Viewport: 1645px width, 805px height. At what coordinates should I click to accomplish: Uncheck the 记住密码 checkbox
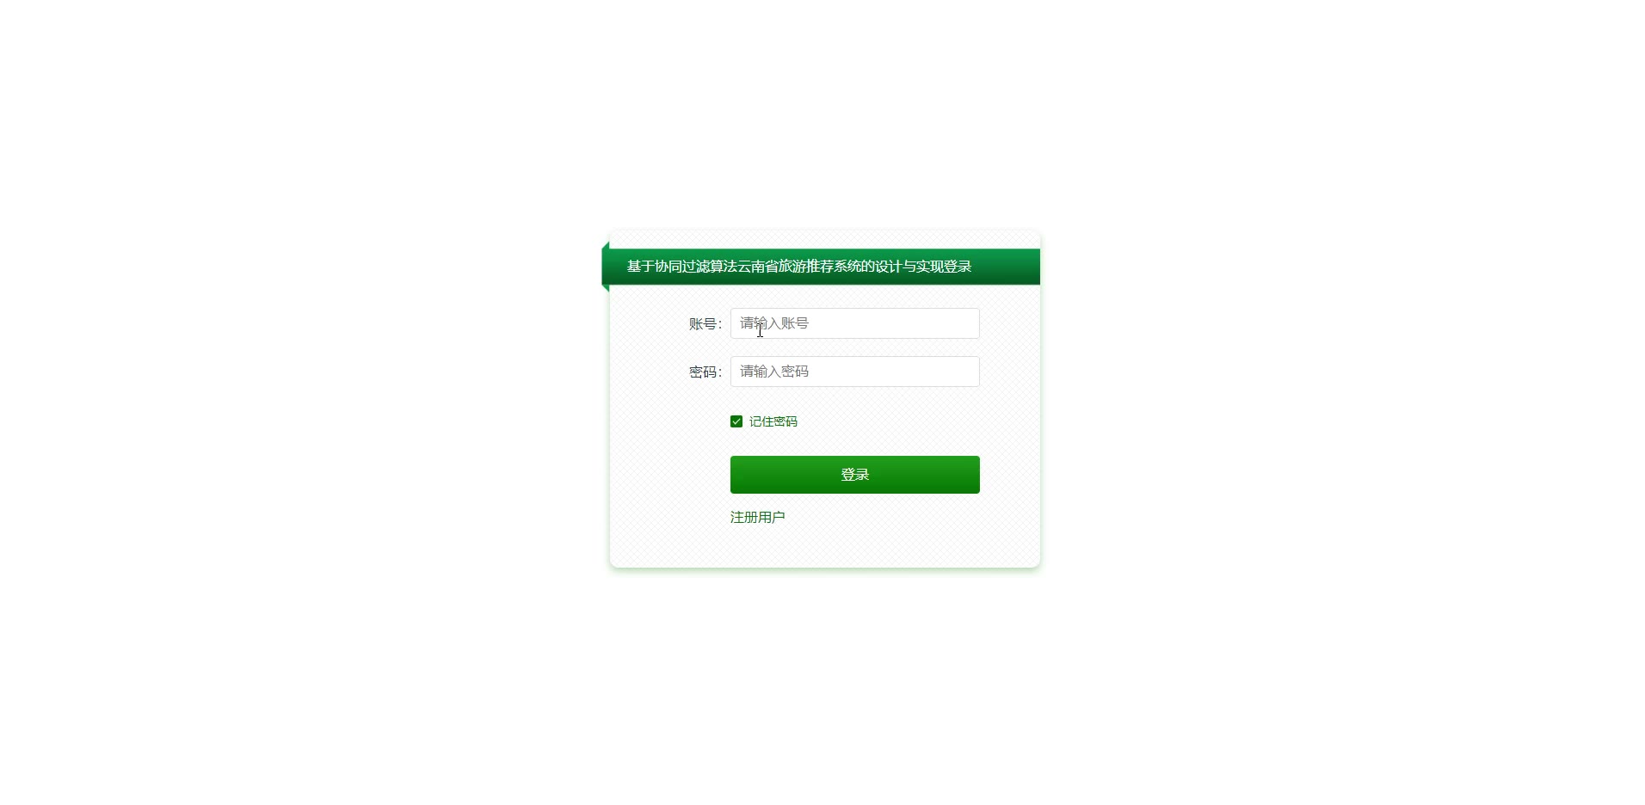pyautogui.click(x=736, y=421)
